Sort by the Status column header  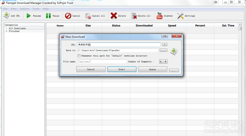[116, 26]
